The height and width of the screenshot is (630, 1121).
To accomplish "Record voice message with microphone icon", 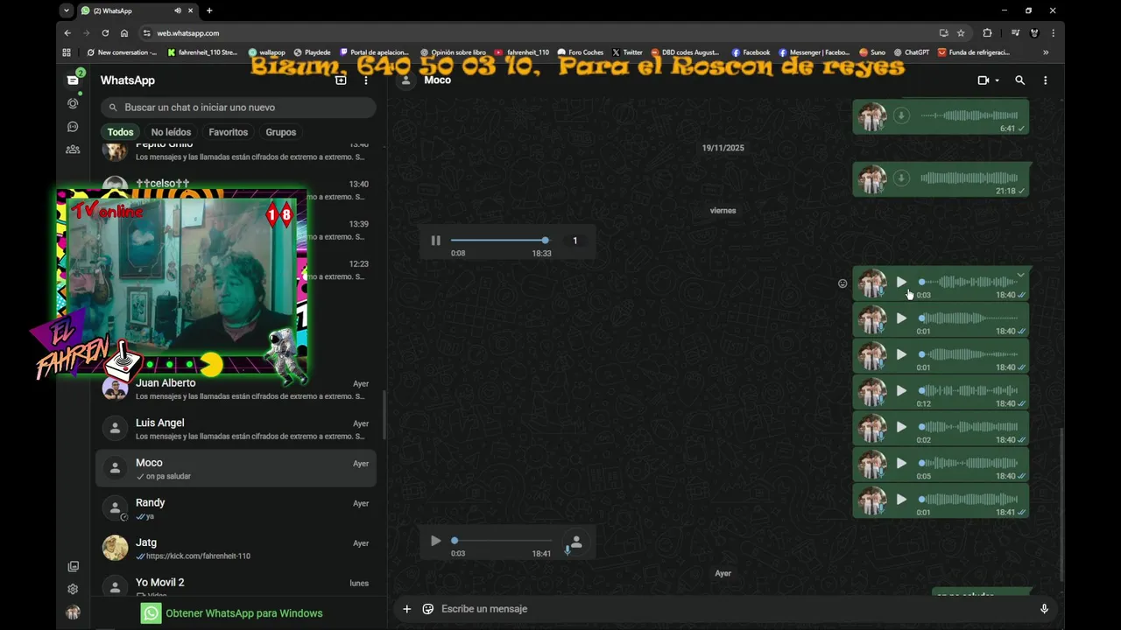I will click(1044, 609).
